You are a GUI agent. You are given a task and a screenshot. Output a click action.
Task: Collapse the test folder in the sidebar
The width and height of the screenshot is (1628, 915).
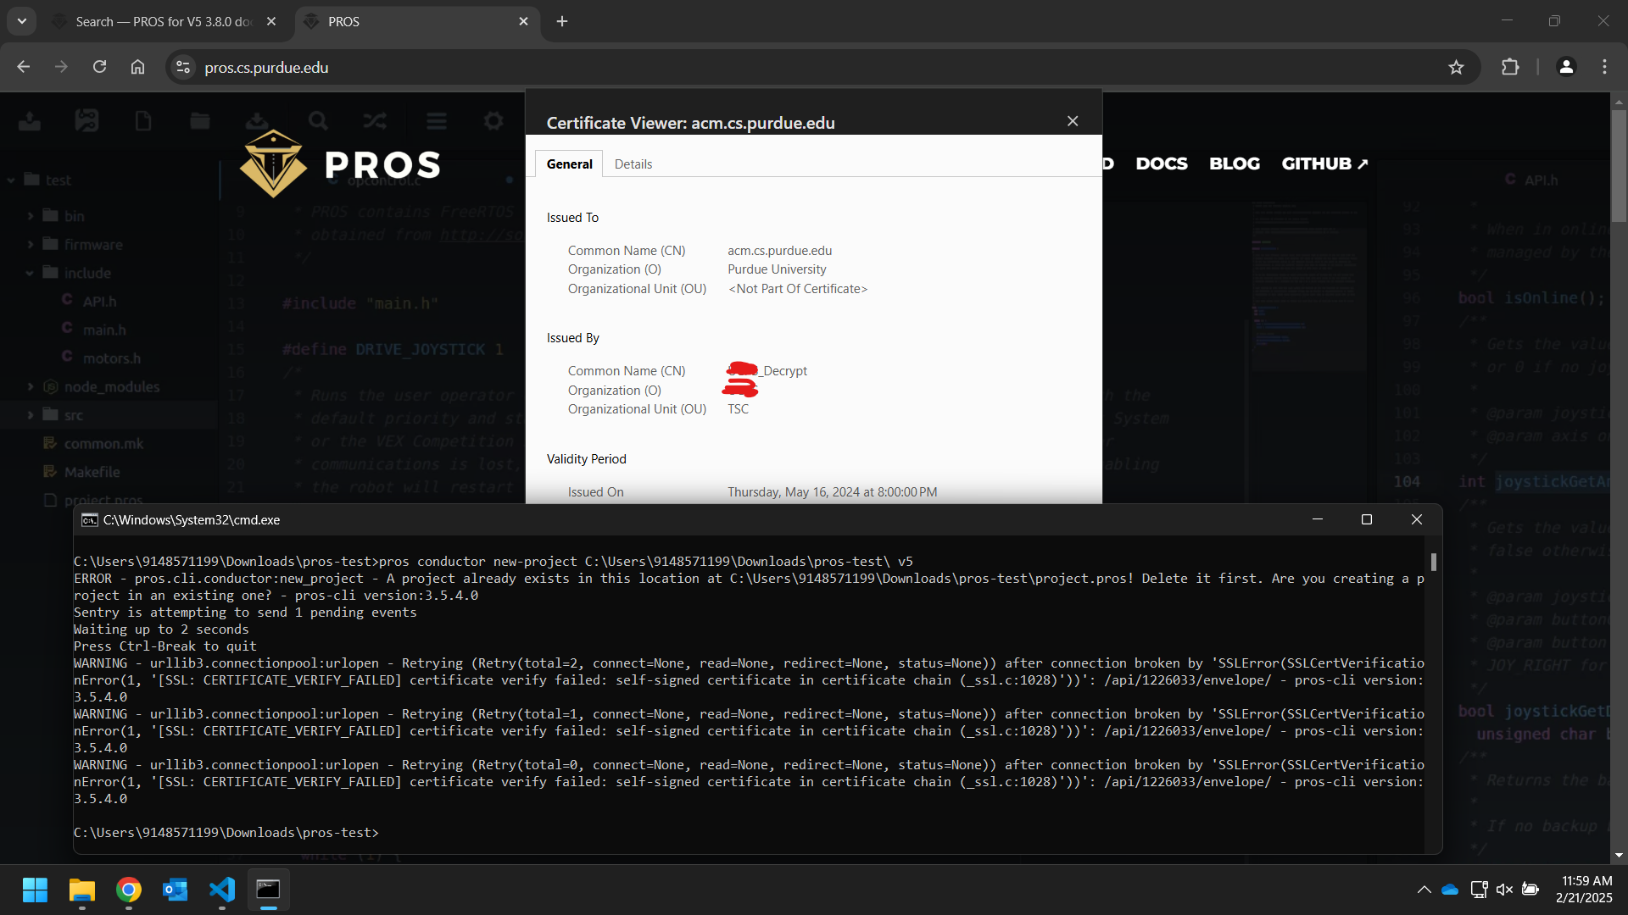click(11, 179)
